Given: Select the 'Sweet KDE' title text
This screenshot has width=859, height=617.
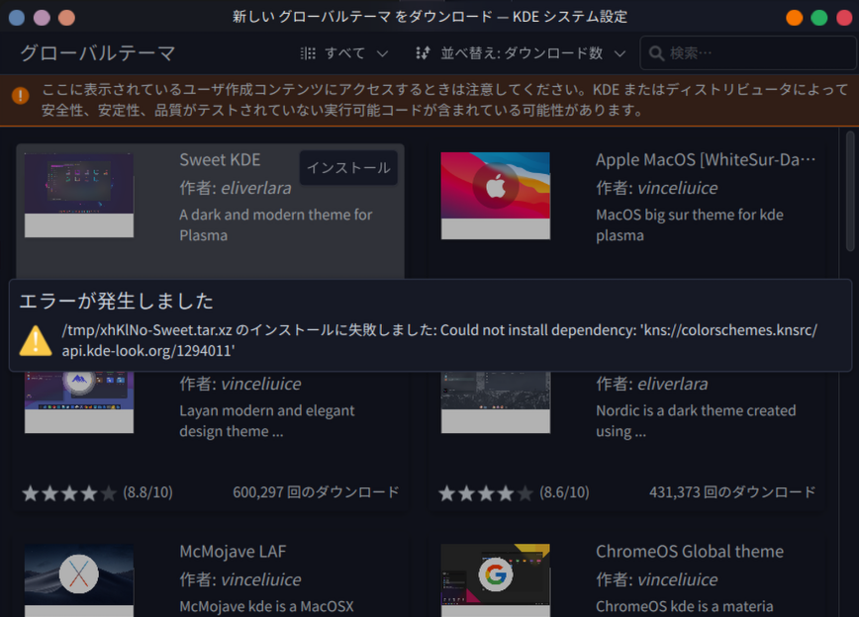Looking at the screenshot, I should coord(220,160).
